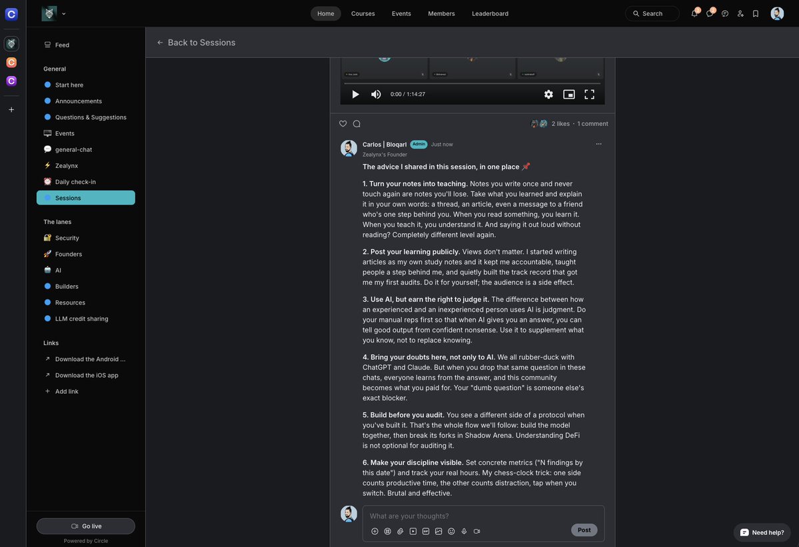Switch to the Courses tab
This screenshot has width=799, height=547.
(363, 14)
